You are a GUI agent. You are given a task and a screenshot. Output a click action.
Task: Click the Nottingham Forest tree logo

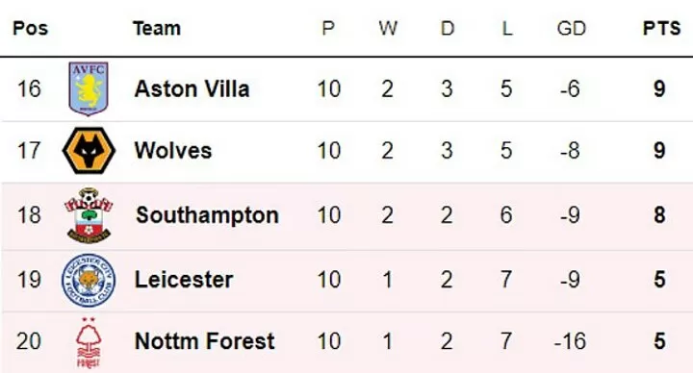tap(89, 342)
